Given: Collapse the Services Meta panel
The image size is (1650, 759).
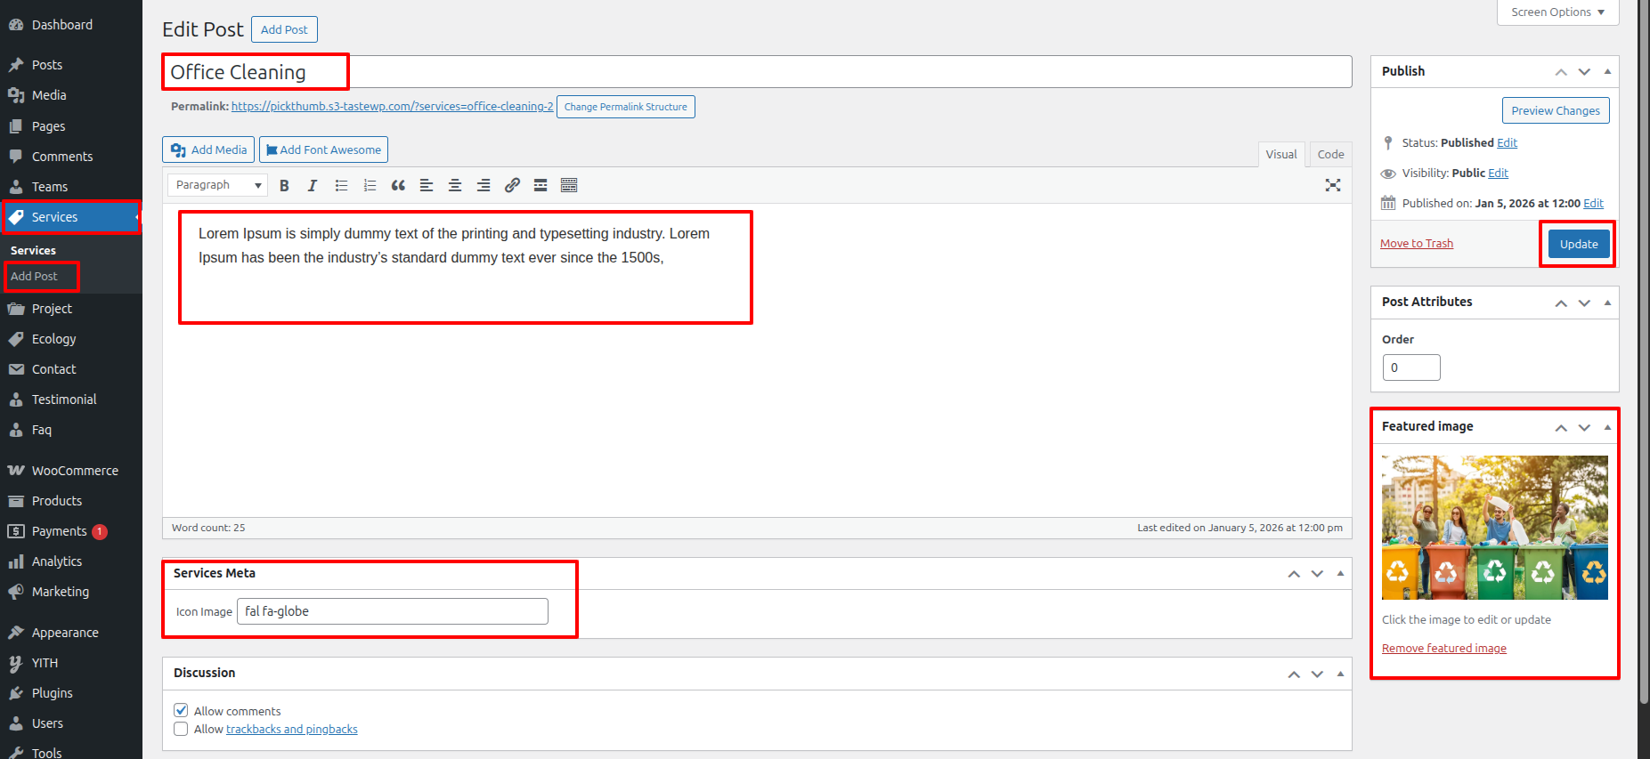Looking at the screenshot, I should [x=1340, y=574].
